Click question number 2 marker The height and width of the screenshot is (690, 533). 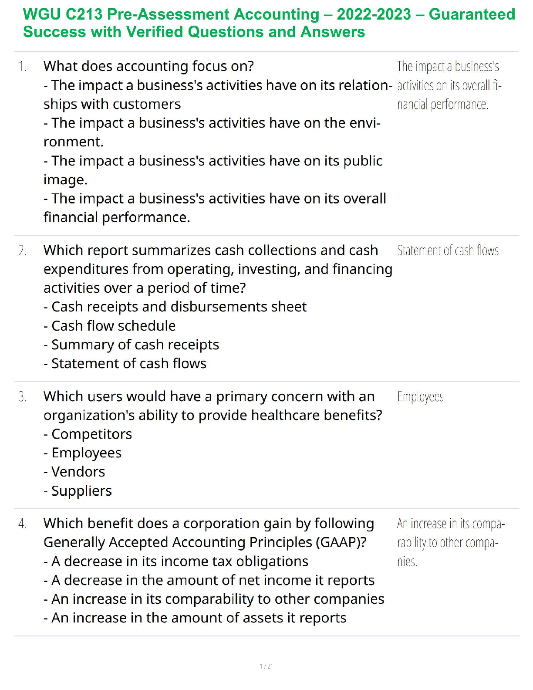tap(22, 250)
